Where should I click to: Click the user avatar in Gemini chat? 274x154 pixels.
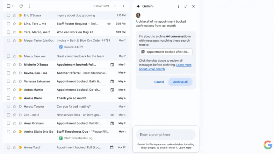click(x=138, y=15)
